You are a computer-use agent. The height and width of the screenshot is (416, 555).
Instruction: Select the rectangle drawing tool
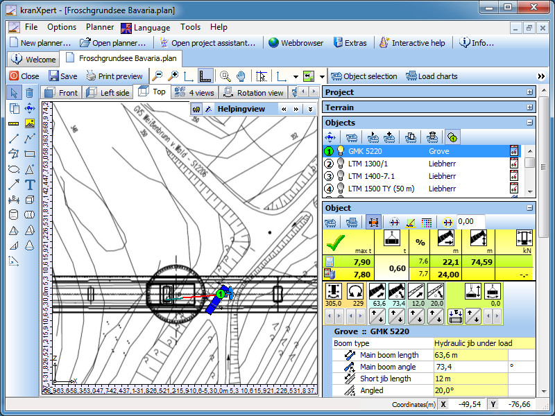coord(30,154)
